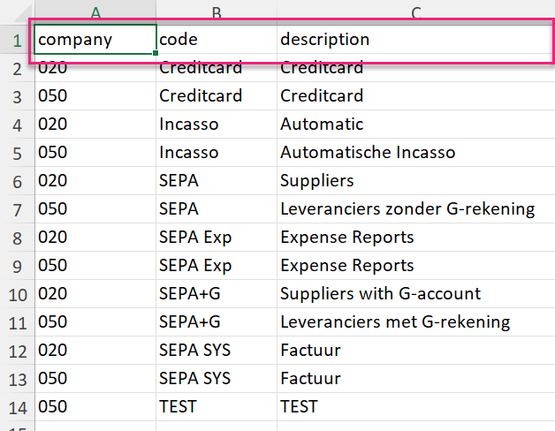Click 'Factuur' description cell in row 13

pyautogui.click(x=416, y=379)
